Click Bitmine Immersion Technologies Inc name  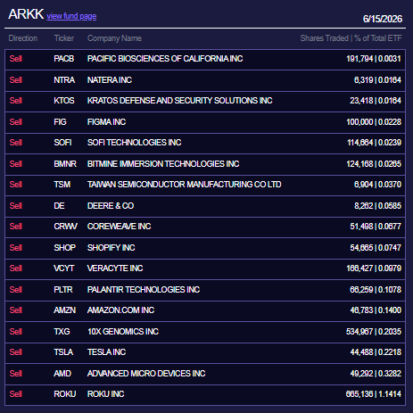click(163, 164)
